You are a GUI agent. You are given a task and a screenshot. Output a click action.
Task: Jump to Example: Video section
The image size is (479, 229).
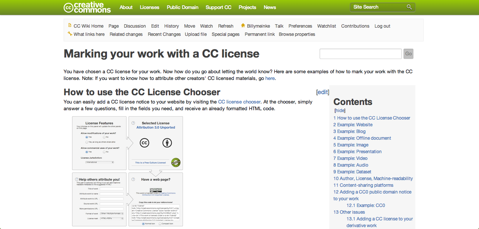pos(350,158)
